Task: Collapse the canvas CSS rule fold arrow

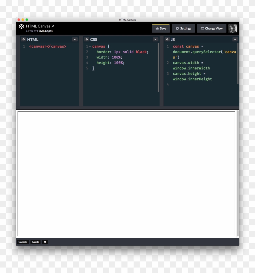Action: (x=90, y=47)
